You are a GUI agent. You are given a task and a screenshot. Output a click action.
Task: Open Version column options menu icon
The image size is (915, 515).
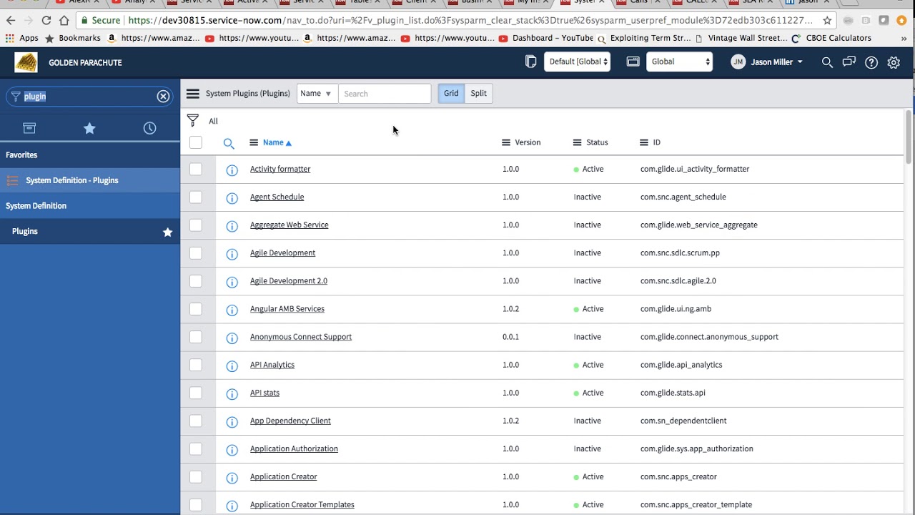(x=506, y=142)
